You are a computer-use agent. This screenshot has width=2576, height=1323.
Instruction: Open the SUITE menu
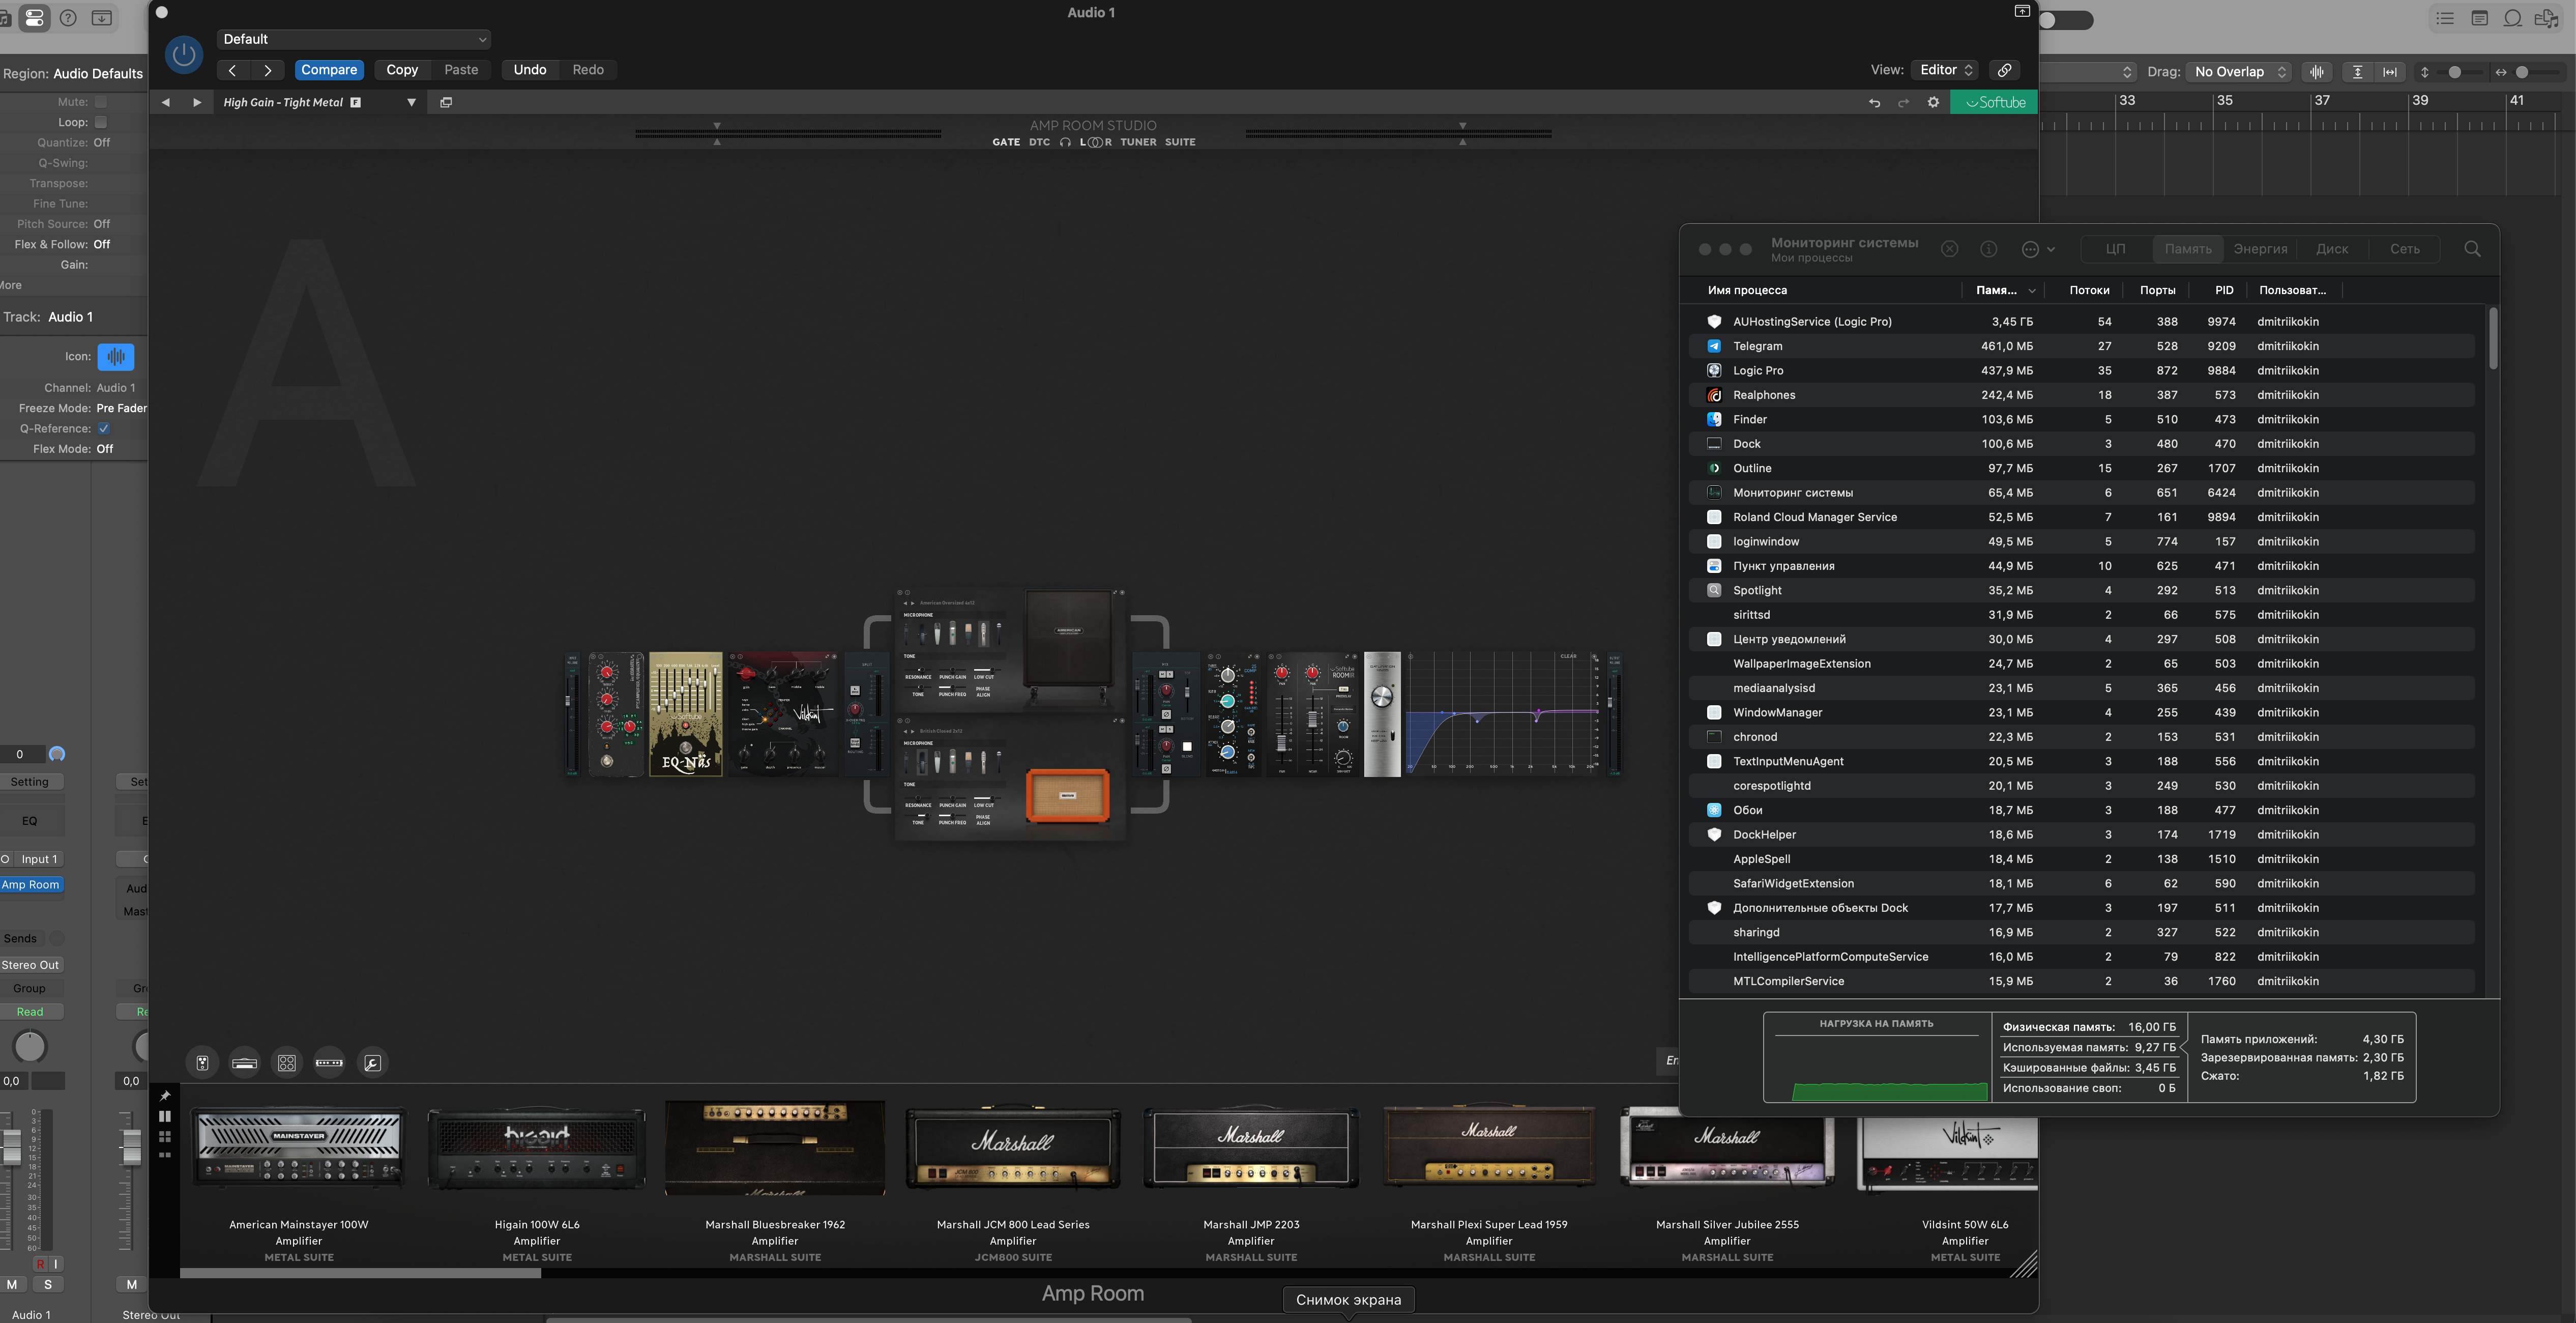click(x=1180, y=142)
